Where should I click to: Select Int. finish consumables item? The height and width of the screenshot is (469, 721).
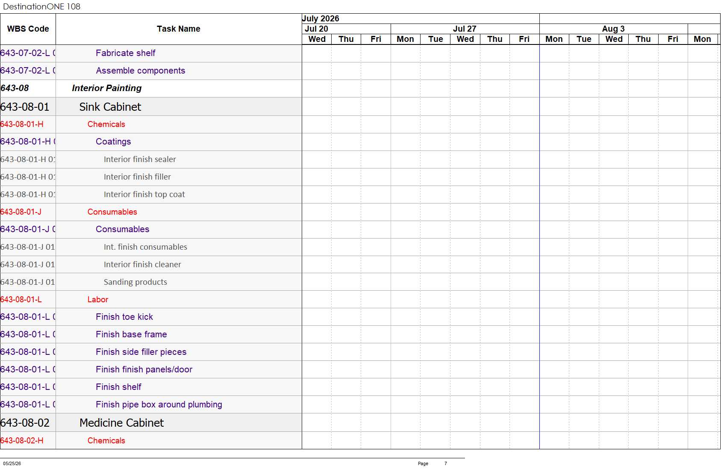pyautogui.click(x=145, y=247)
